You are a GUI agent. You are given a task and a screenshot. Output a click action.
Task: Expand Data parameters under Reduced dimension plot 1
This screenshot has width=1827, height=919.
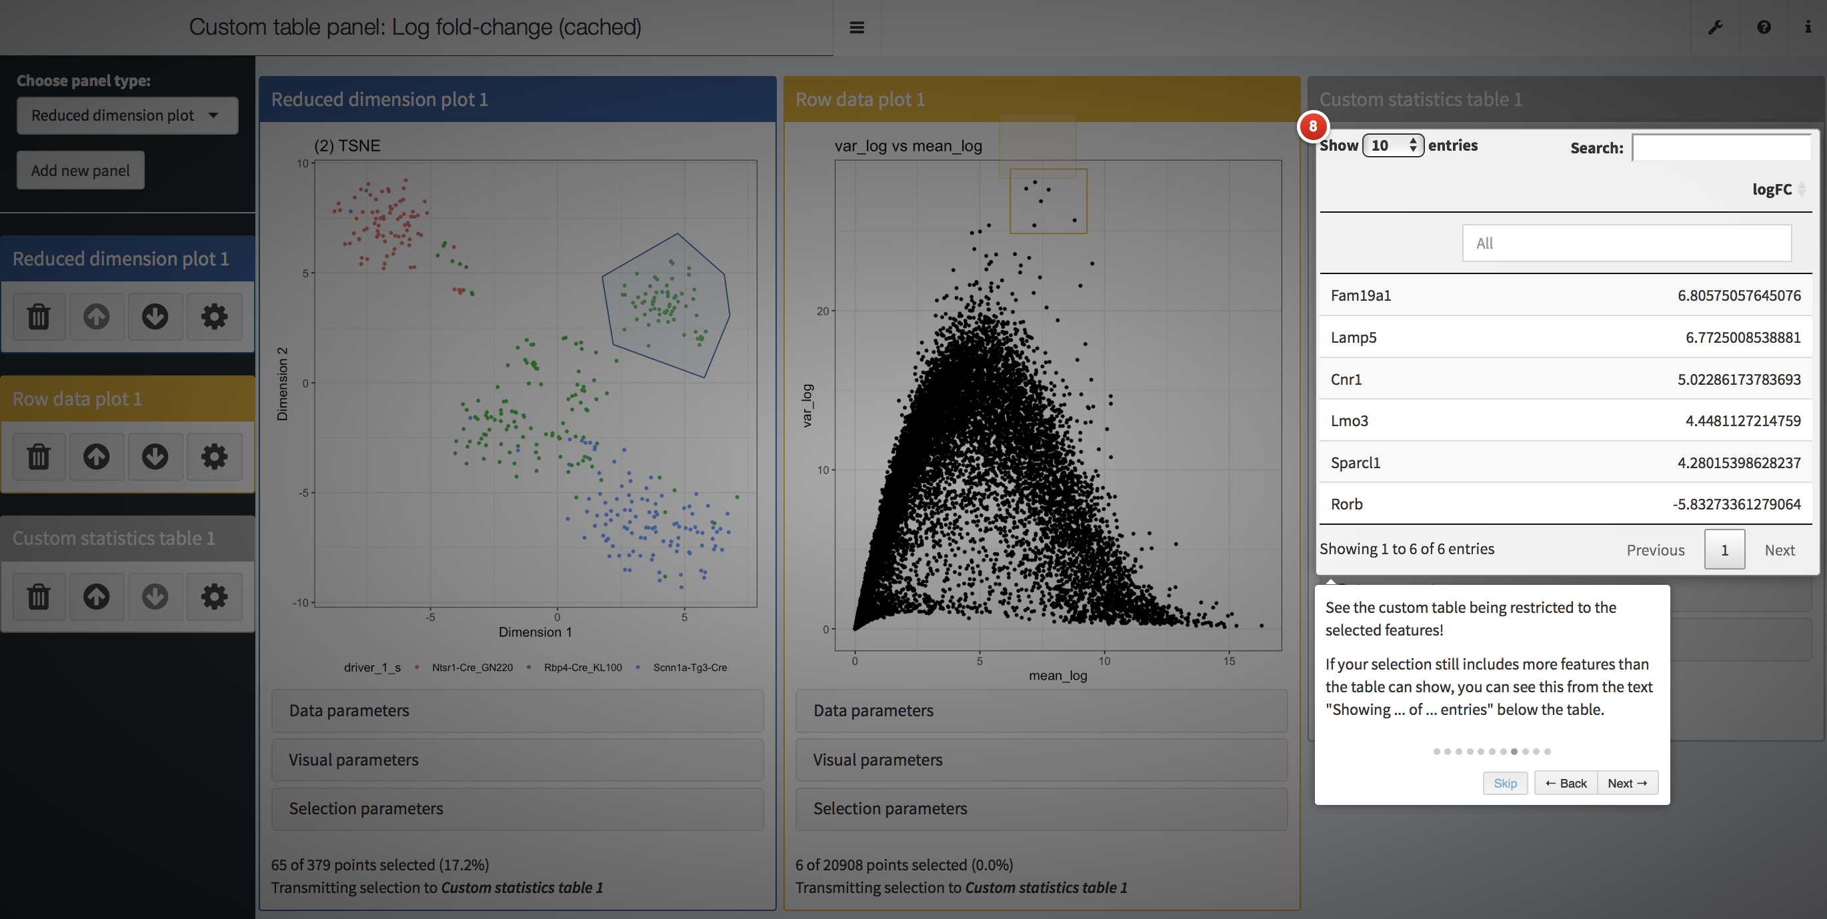[517, 710]
